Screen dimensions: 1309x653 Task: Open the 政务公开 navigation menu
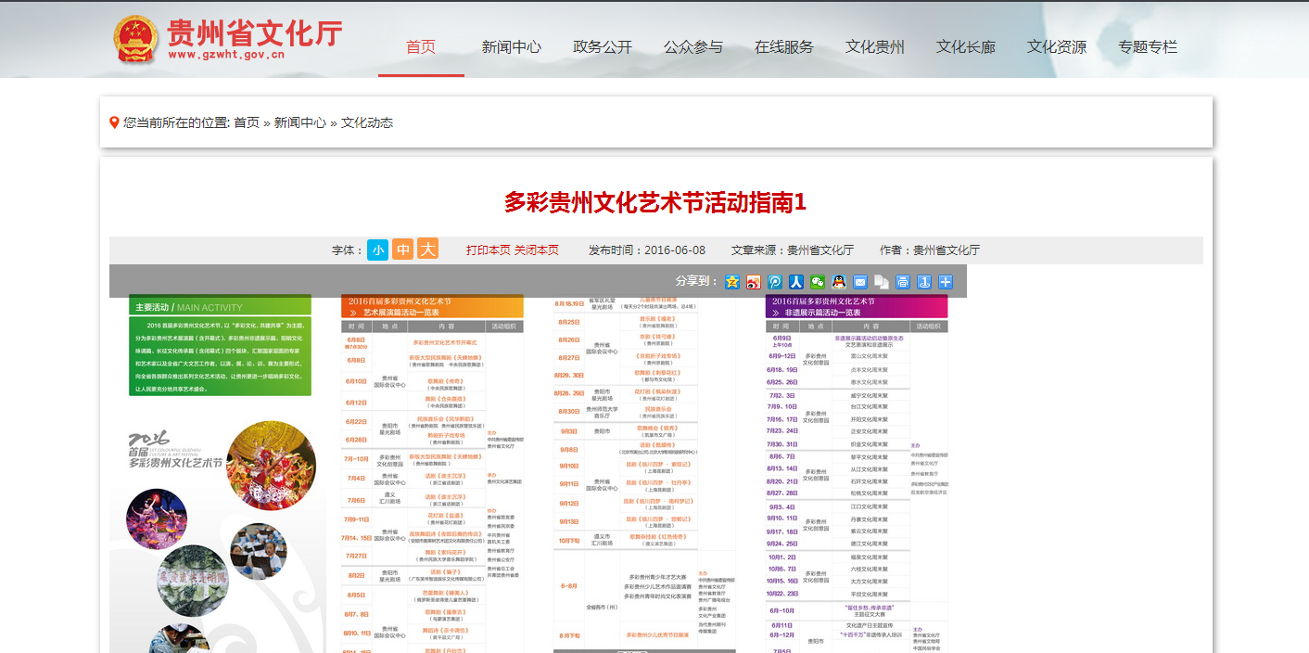coord(602,47)
